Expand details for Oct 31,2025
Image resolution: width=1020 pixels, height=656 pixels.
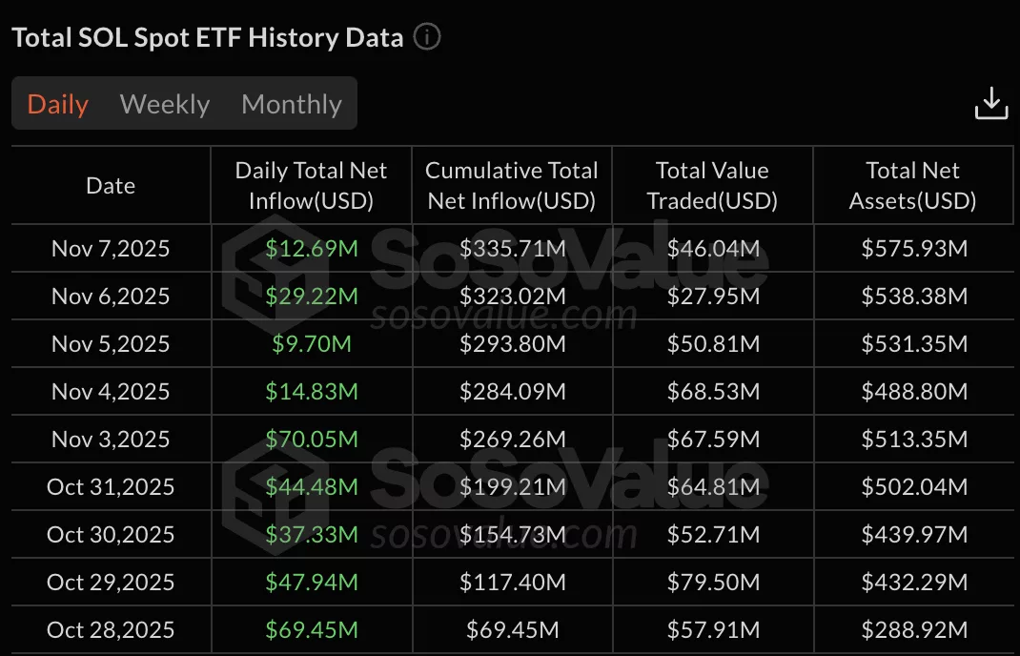[110, 486]
